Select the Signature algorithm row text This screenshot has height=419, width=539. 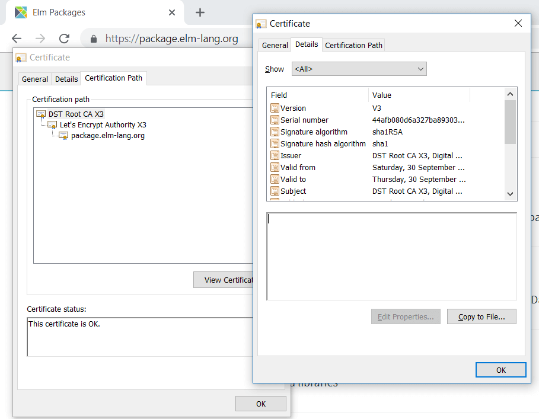tap(314, 132)
